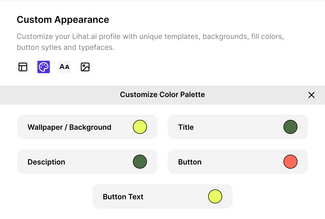Click the Customize Color Palette header text
Screen dimensions: 325x219
162,94
